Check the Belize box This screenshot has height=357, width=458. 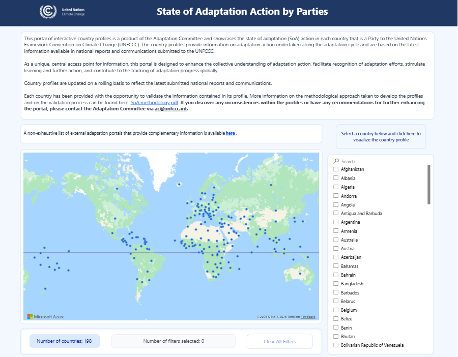pos(336,319)
